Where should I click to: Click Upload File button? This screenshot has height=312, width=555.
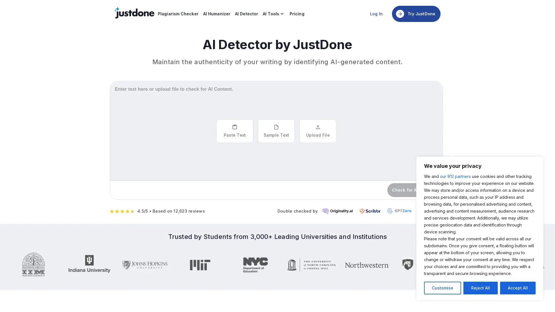318,131
